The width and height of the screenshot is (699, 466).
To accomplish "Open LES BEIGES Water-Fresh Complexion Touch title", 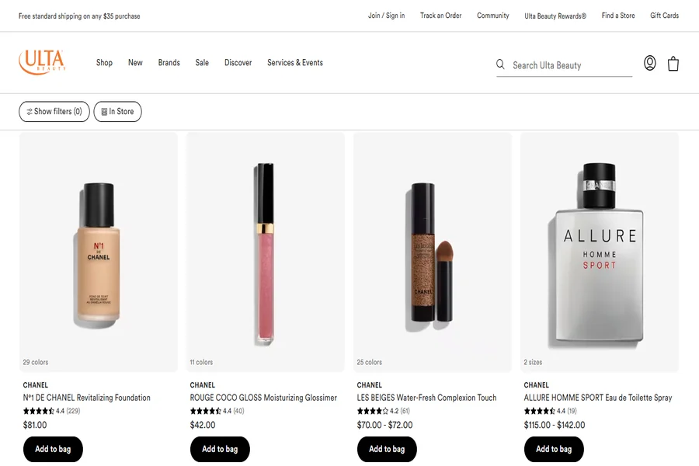I will pos(426,398).
